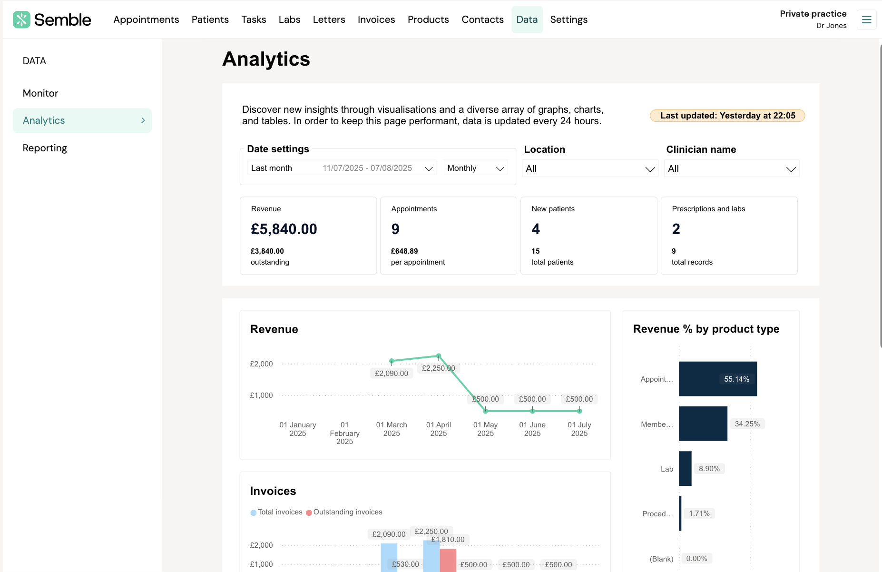Viewport: 882px width, 572px height.
Task: Open the hamburger menu icon
Action: click(866, 20)
